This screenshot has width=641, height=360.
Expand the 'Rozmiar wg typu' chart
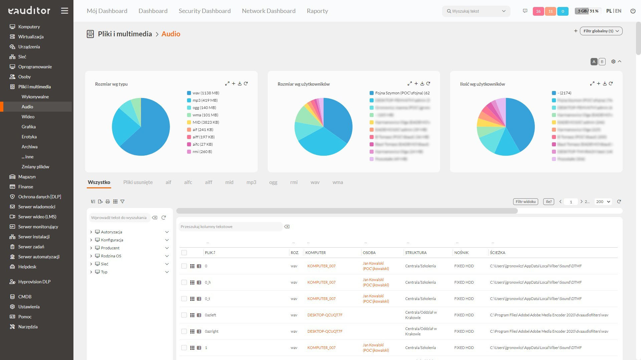pos(227,84)
